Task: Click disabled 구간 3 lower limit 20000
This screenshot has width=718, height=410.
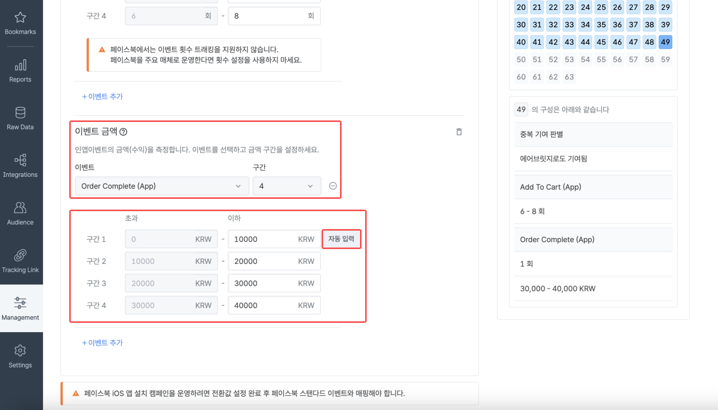Action: click(x=171, y=283)
